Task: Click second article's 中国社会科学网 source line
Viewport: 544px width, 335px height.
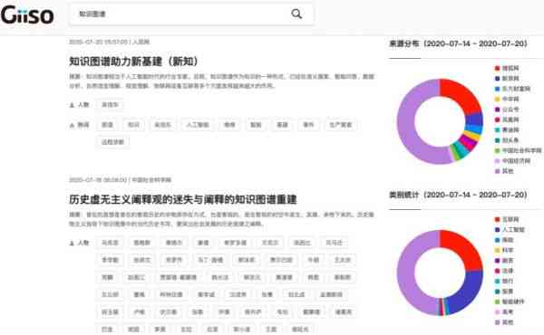Action: 120,180
